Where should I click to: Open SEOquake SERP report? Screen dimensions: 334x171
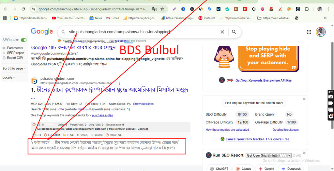[13, 53]
